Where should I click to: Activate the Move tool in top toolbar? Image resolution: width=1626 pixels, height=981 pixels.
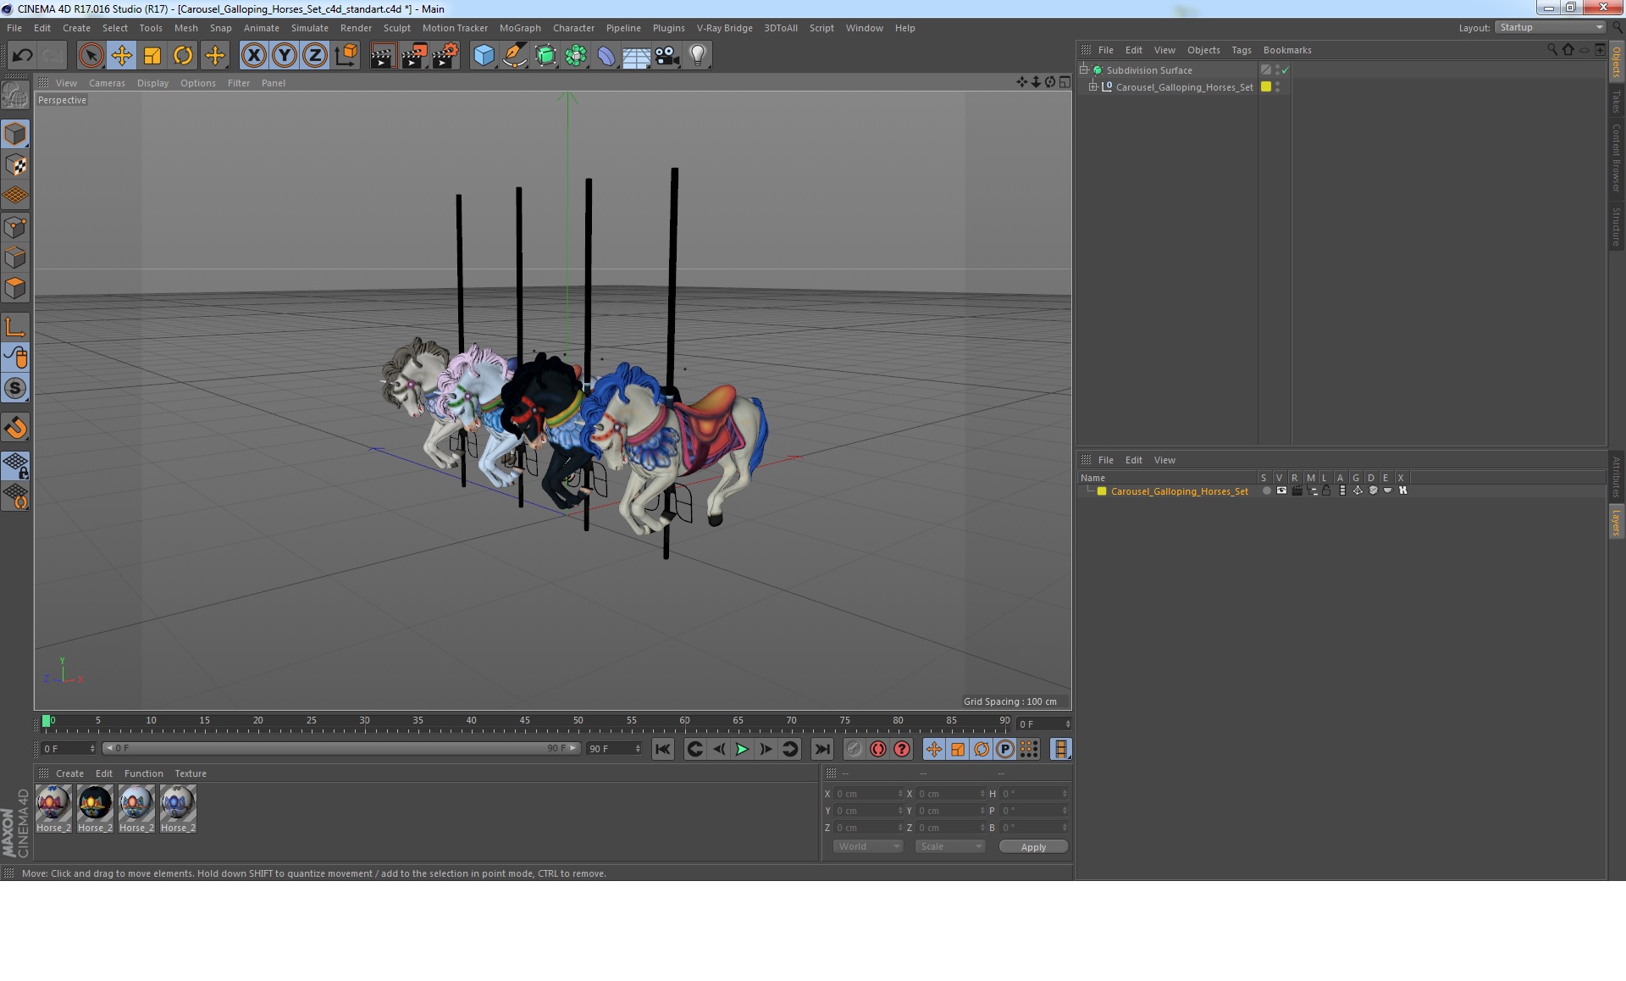[122, 56]
